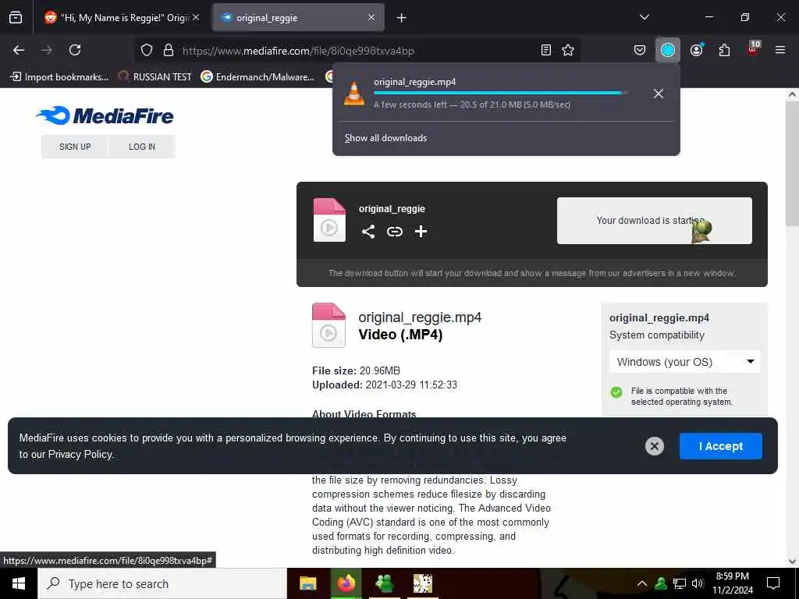Viewport: 799px width, 599px height.
Task: Open the system compatibility OS dropdown
Action: click(x=684, y=362)
